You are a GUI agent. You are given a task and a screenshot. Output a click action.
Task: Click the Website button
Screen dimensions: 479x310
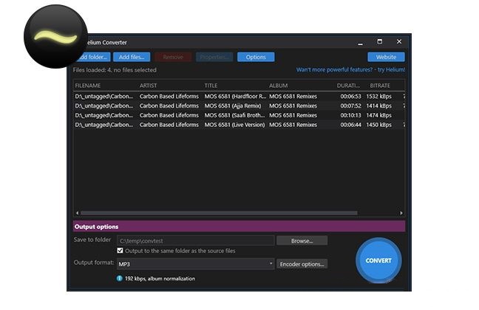[x=386, y=57]
